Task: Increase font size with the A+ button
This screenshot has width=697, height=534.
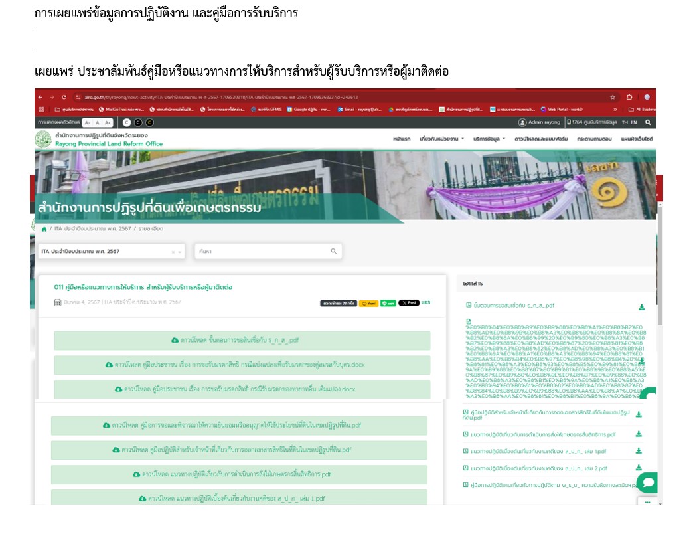Action: click(x=107, y=122)
